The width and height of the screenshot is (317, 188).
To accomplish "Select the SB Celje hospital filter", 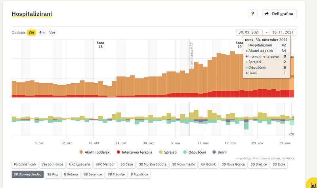I will click(127, 164).
